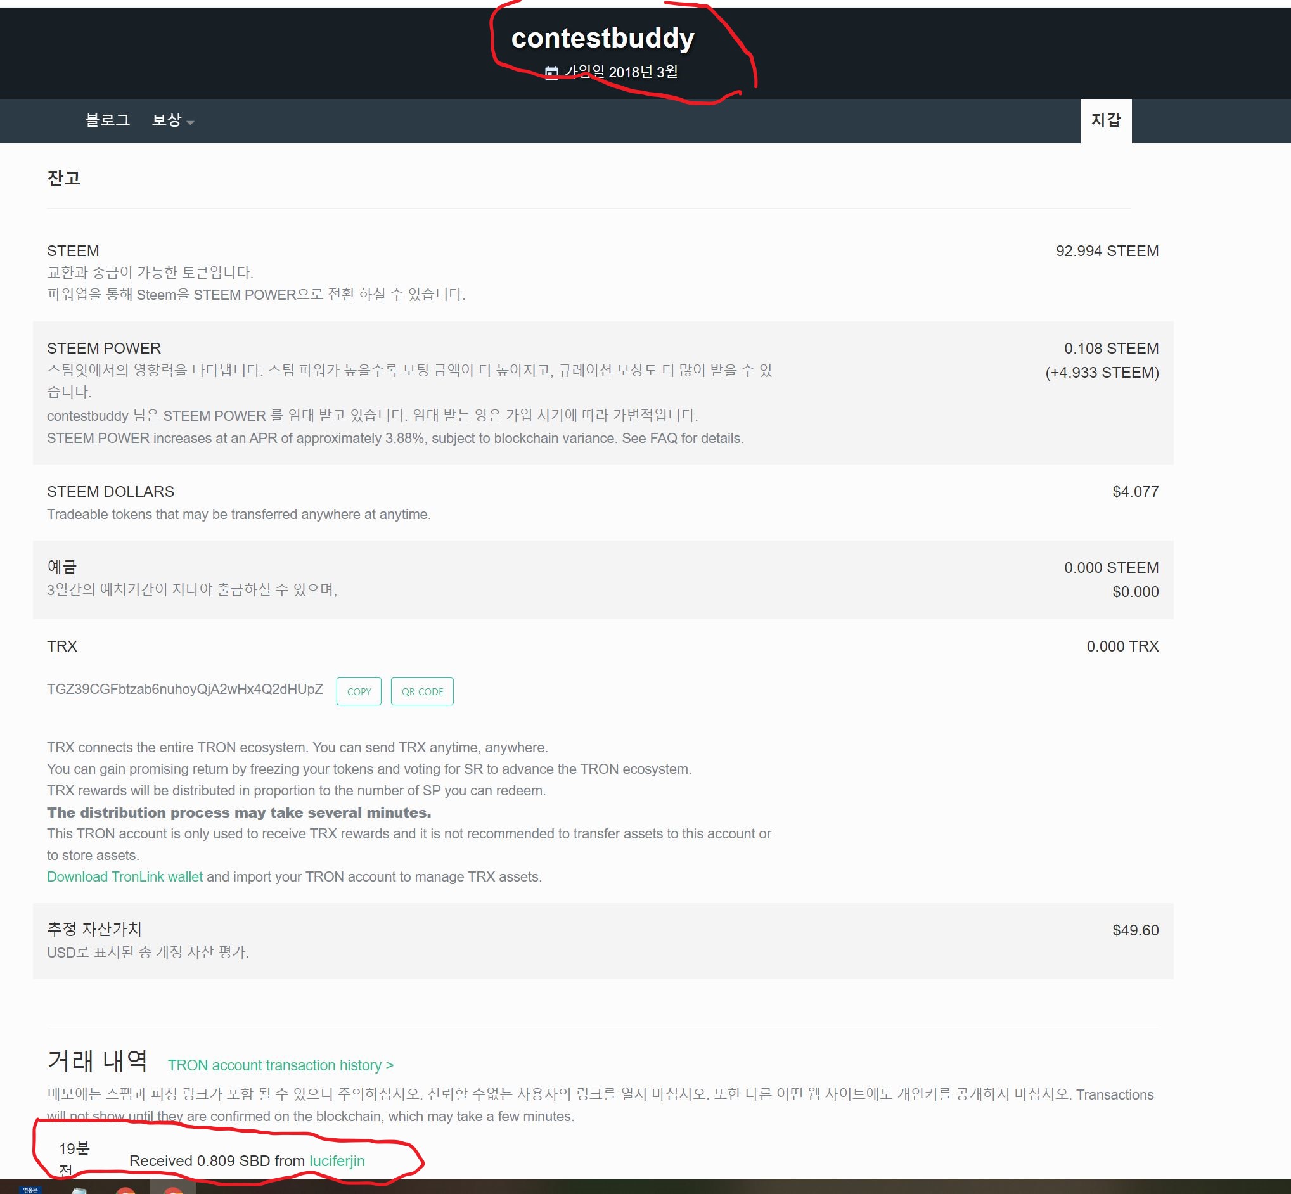Click calendar icon beside join date
1291x1194 pixels.
[x=551, y=72]
